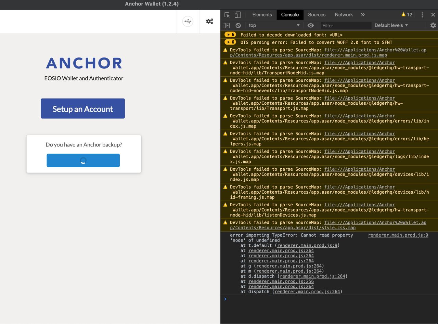
Task: Open the console settings gear icon
Action: pos(433,25)
